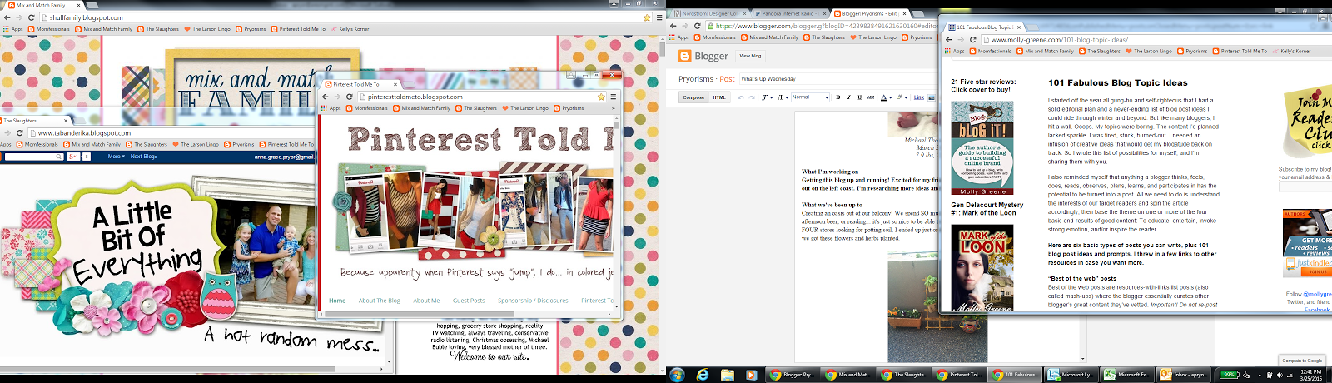Switch to the Compose editing mode

693,97
